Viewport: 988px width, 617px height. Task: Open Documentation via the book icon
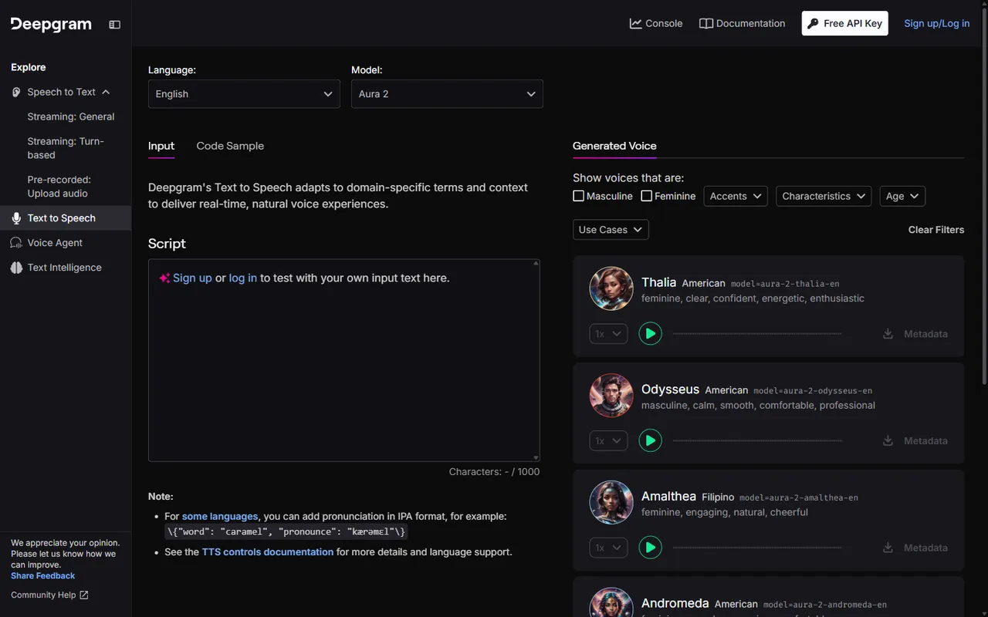tap(705, 23)
